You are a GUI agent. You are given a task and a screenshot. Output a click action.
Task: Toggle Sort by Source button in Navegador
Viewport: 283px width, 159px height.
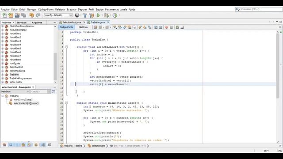pos(49,144)
